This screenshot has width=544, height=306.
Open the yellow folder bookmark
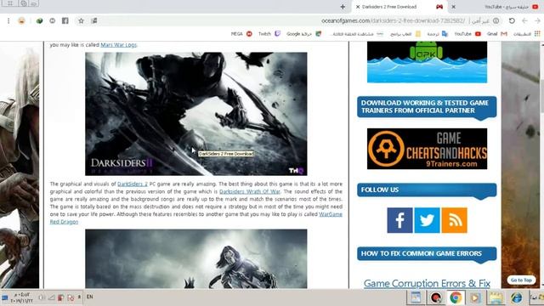405,34
